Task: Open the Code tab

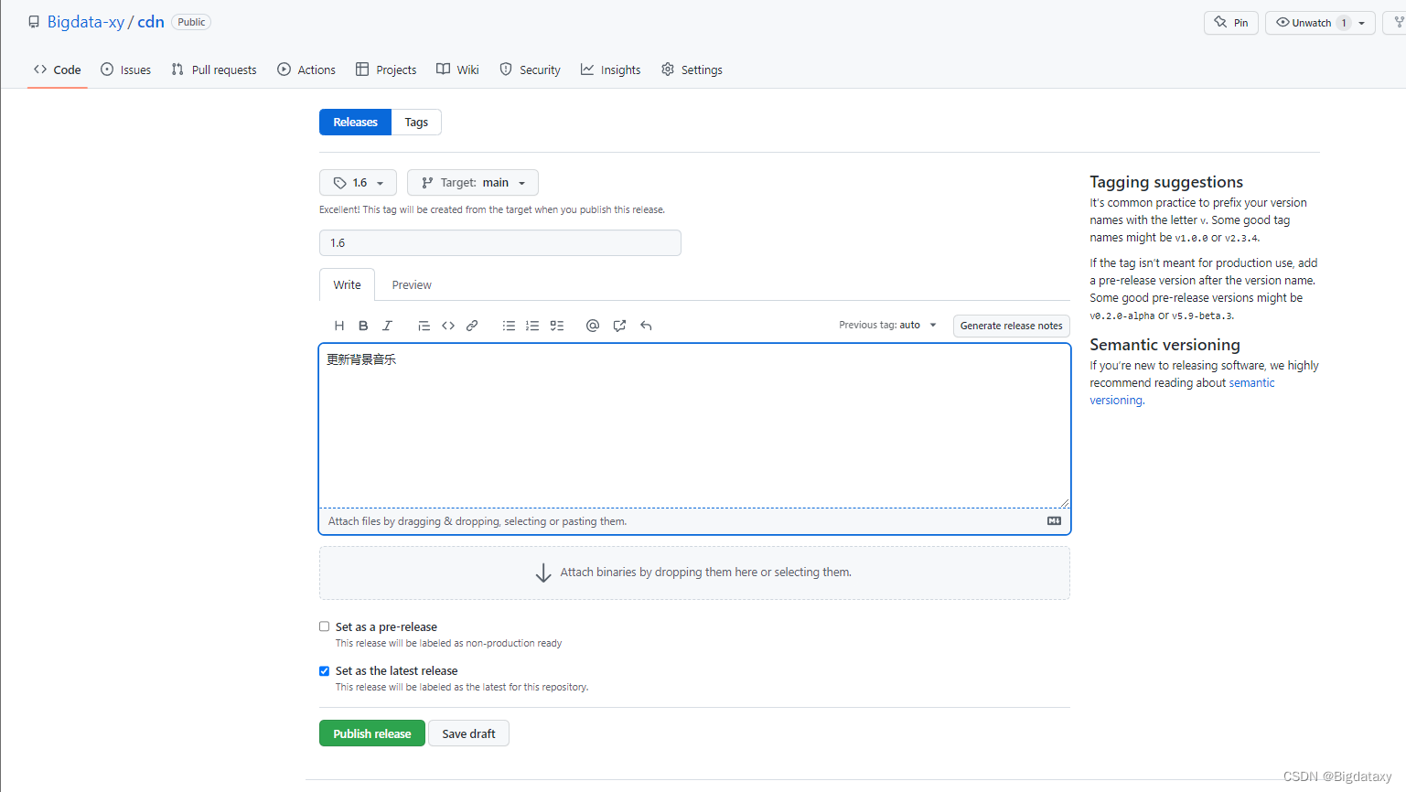Action: pyautogui.click(x=58, y=70)
